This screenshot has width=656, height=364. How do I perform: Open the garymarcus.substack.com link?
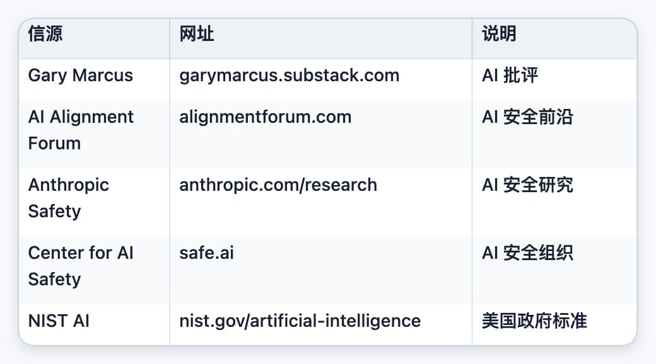point(289,76)
